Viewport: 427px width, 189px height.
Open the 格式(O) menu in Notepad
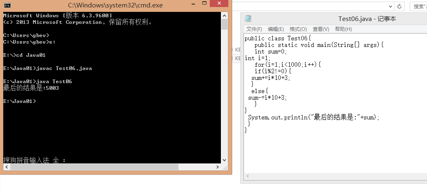click(298, 29)
